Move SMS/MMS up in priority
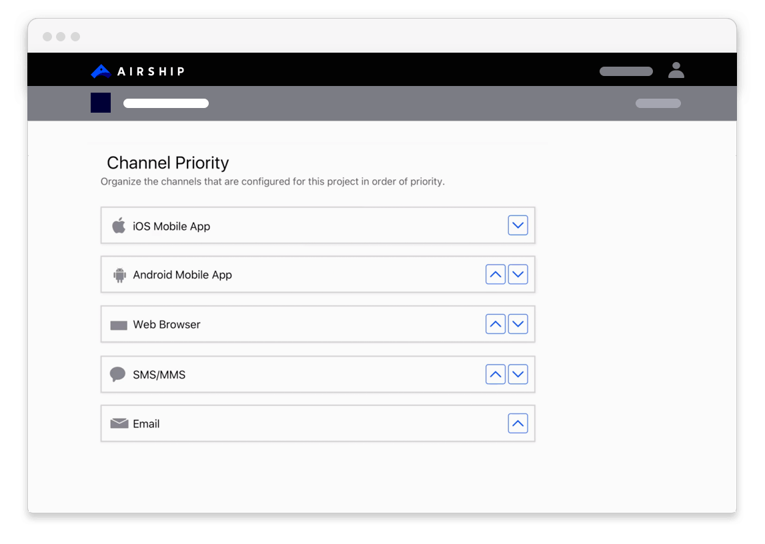The height and width of the screenshot is (544, 765). [x=496, y=374]
